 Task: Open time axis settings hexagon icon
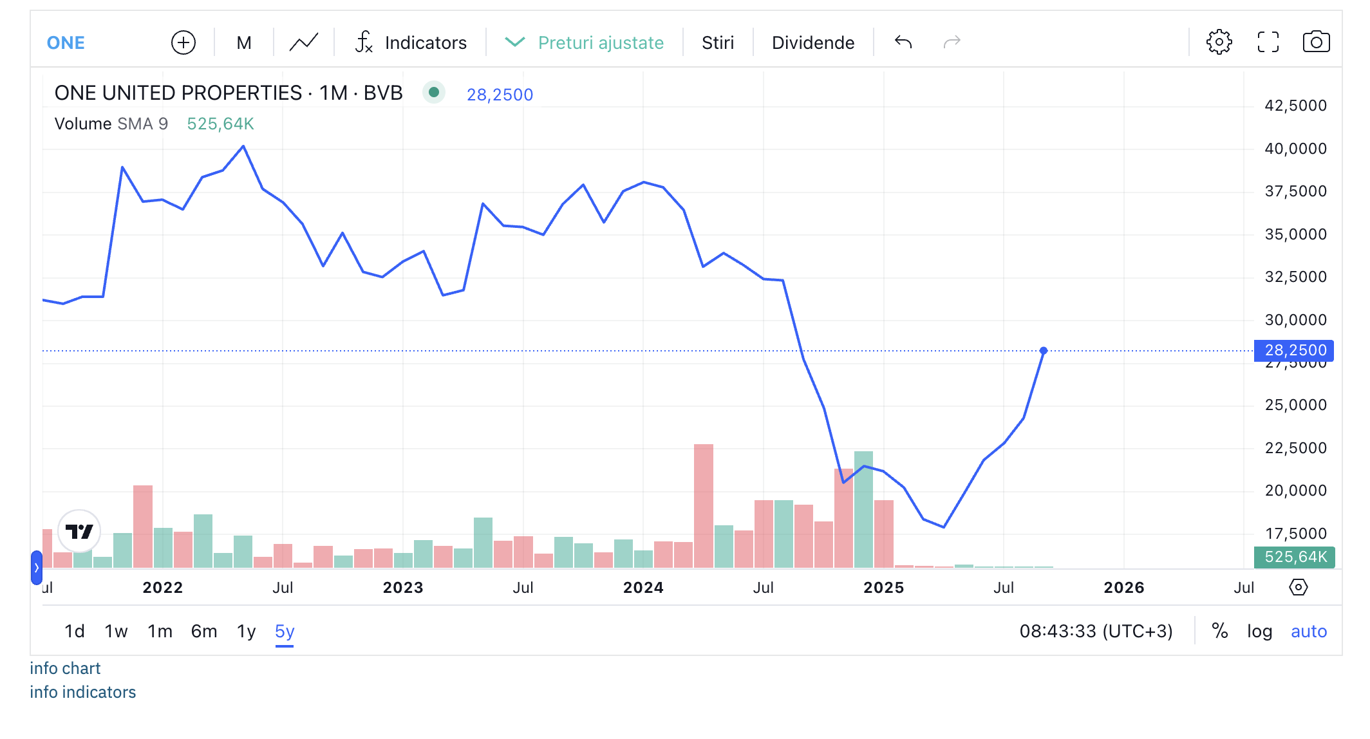[1299, 587]
